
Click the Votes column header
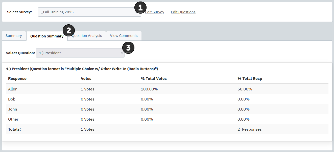pos(86,79)
